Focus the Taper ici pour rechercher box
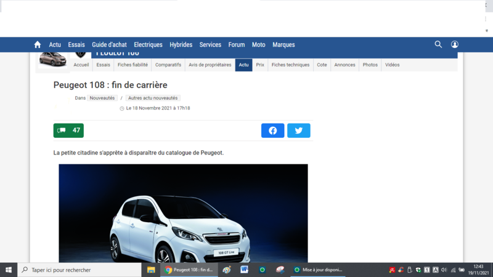493x277 pixels. point(79,270)
